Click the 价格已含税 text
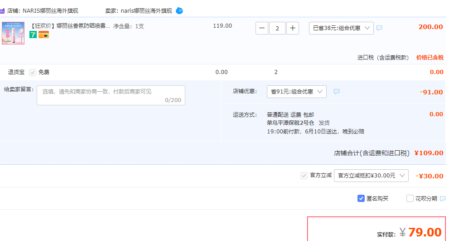The image size is (449, 241). click(x=430, y=57)
